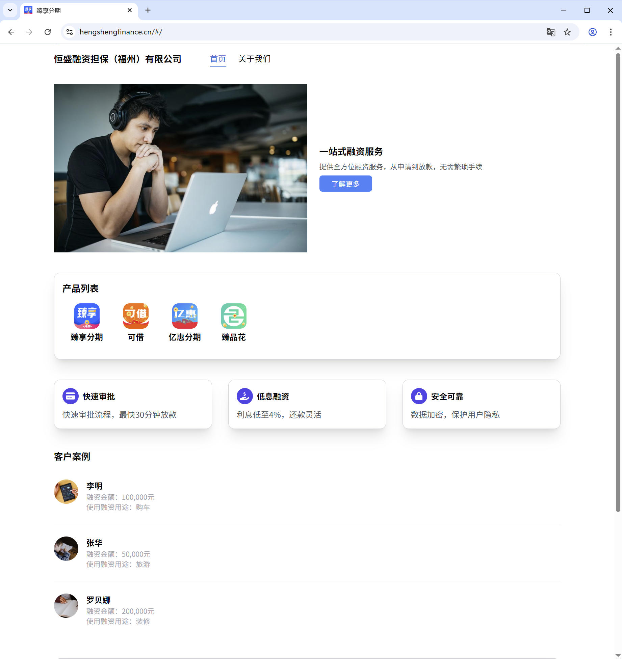
Task: Click the 安全可靠 lock icon
Action: [419, 396]
